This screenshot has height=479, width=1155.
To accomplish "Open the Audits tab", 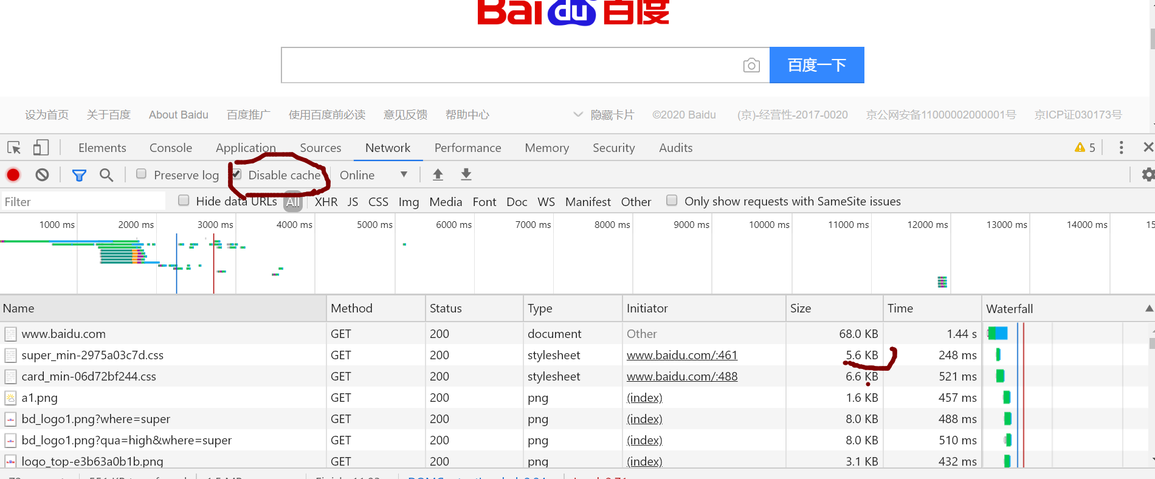I will click(676, 148).
